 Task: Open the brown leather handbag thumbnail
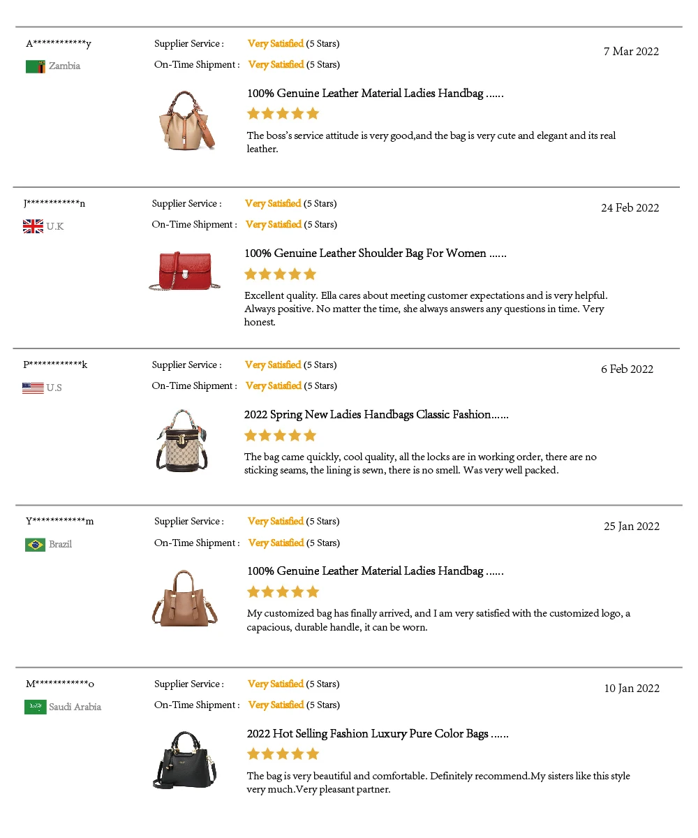[x=185, y=598]
